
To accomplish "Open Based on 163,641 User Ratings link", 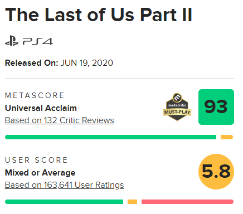I will point(64,185).
